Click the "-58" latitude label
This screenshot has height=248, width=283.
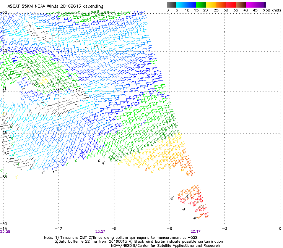pyautogui.click(x=3, y=177)
